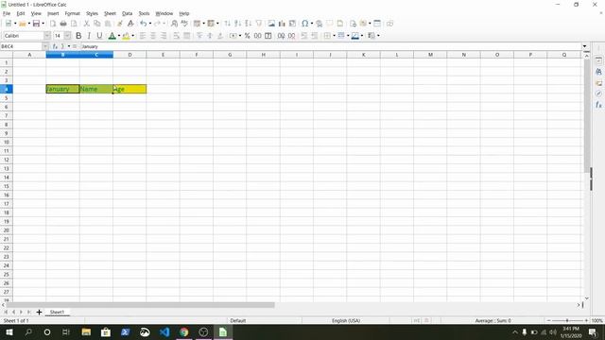
Task: Click the row 4 header
Action: point(7,89)
